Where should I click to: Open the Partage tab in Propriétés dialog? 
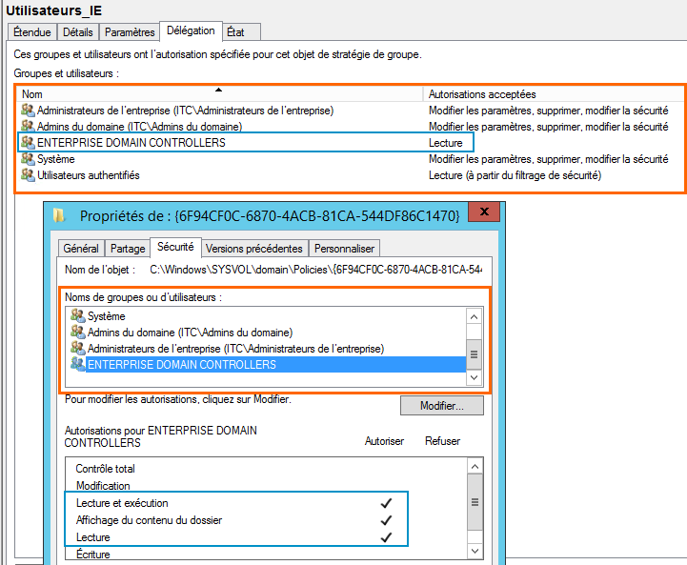(x=128, y=249)
